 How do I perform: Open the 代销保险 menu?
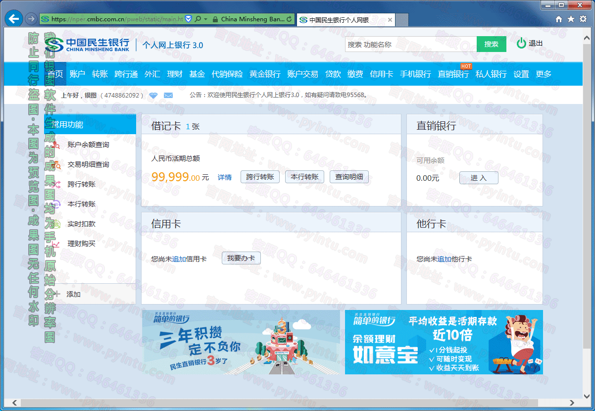coord(227,74)
